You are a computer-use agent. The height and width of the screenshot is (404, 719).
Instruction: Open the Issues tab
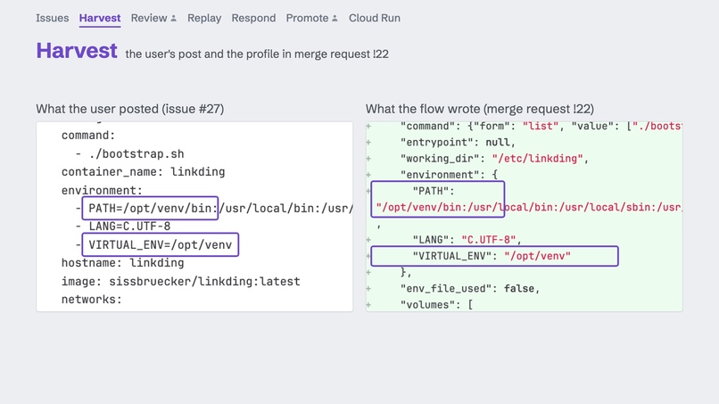coord(53,18)
